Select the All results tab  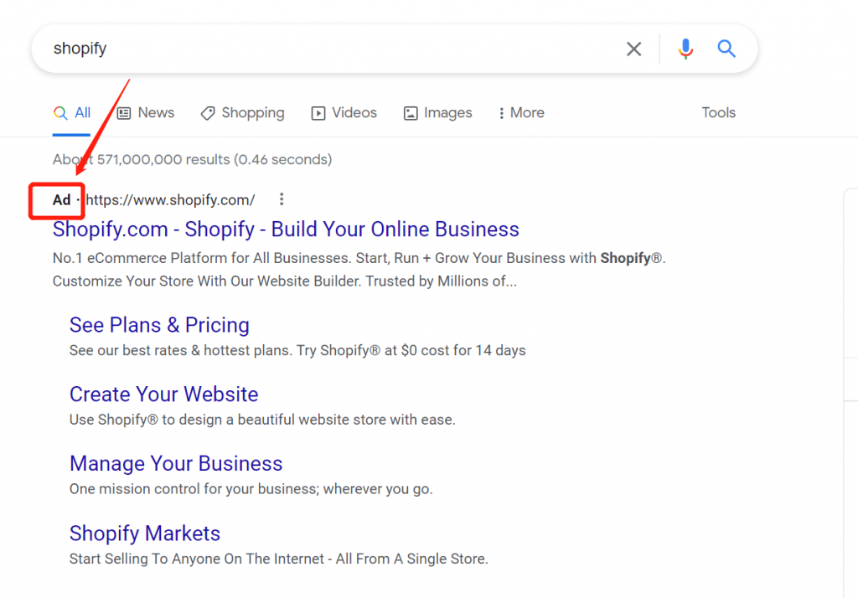tap(72, 113)
